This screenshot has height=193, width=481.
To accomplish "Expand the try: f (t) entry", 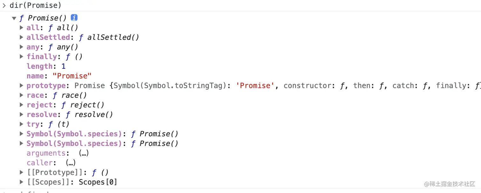I will 21,124.
